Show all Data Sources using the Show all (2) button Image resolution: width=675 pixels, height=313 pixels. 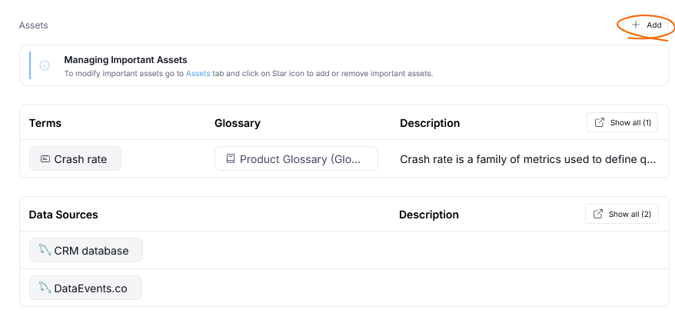point(621,214)
